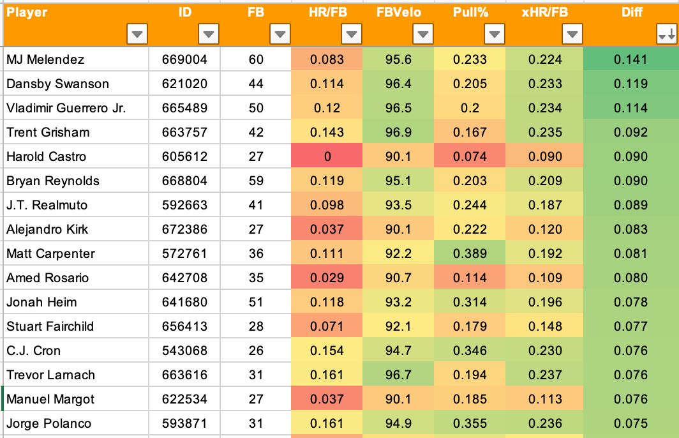Select the Matt Carpenter player cell
The image size is (679, 438).
point(76,253)
